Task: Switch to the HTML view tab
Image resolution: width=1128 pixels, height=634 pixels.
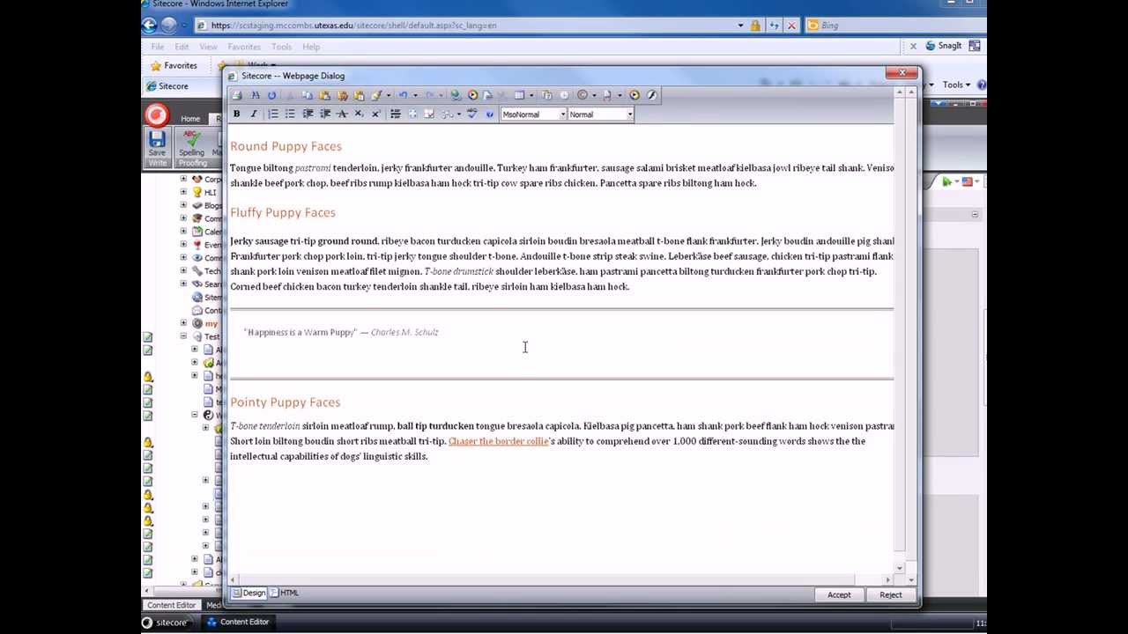Action: tap(285, 593)
